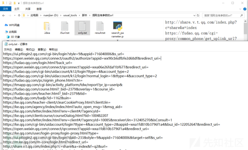Click the preview pane text http://share.v.t.qq.com
The width and height of the screenshot is (248, 150).
(x=201, y=25)
